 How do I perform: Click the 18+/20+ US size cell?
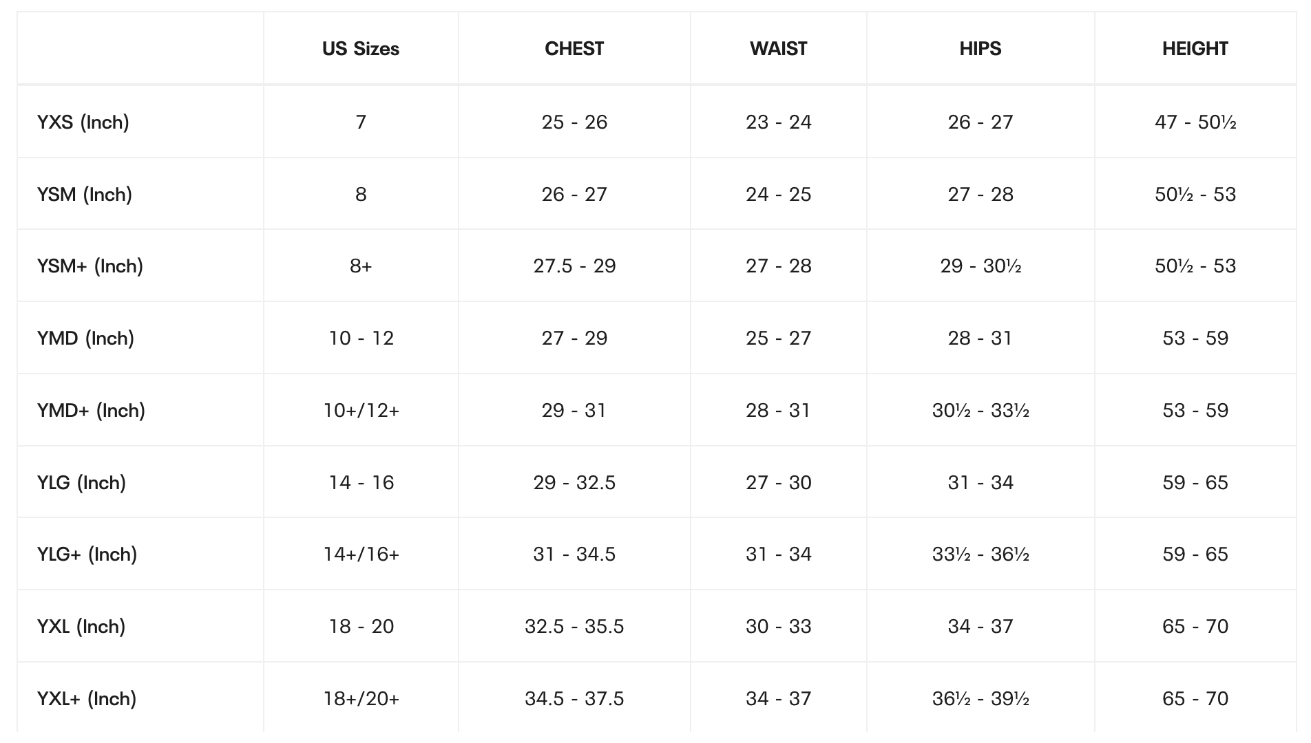coord(361,699)
